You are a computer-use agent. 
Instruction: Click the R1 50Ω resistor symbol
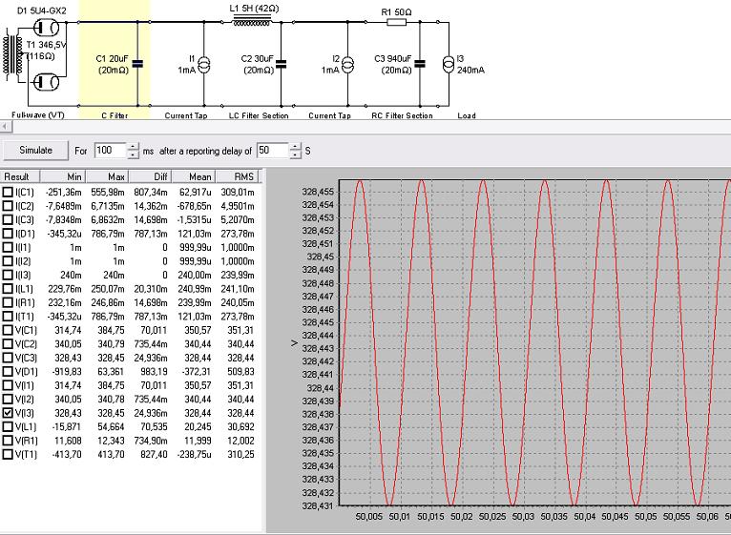395,21
